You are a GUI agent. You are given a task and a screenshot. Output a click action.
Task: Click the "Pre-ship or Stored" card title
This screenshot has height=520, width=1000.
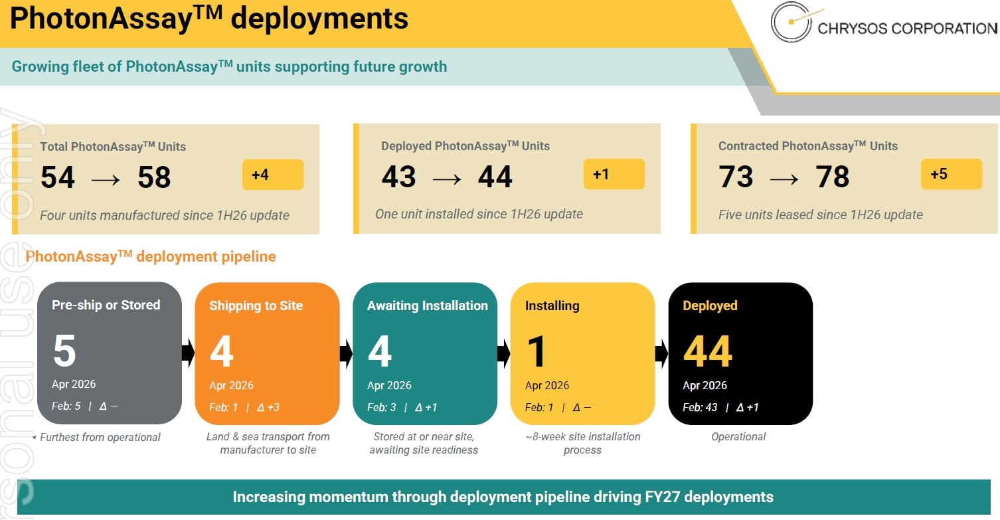click(x=106, y=305)
